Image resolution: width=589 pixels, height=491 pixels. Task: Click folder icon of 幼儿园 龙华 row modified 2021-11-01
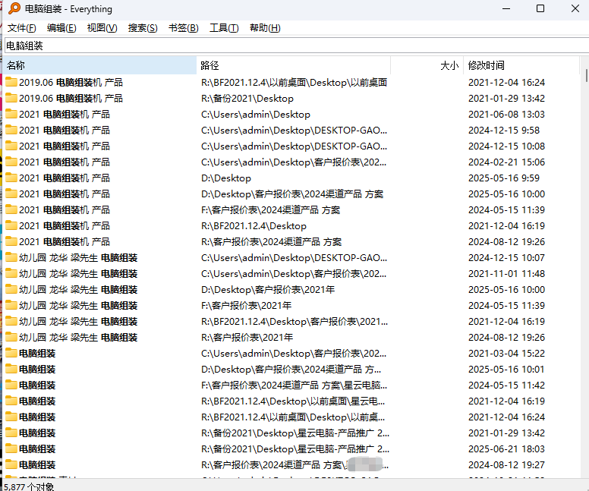coord(11,273)
